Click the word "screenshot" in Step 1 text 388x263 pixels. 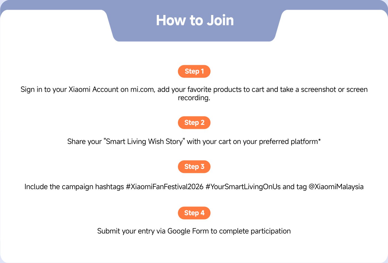coord(318,90)
